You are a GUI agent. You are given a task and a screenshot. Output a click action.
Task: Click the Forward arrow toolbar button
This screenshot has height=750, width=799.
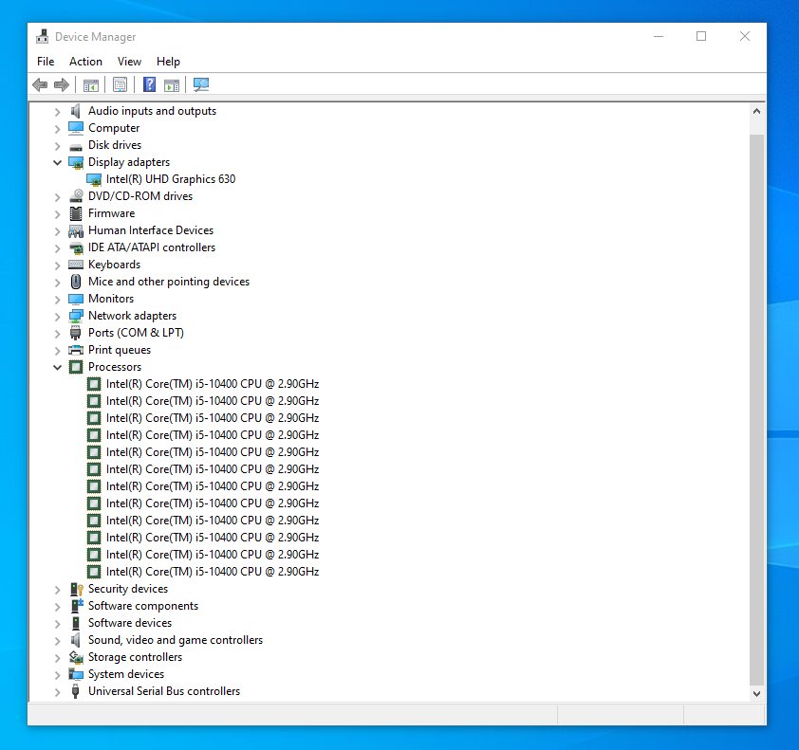(x=62, y=84)
